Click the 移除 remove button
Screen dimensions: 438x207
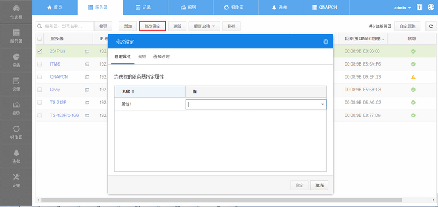[x=232, y=26]
